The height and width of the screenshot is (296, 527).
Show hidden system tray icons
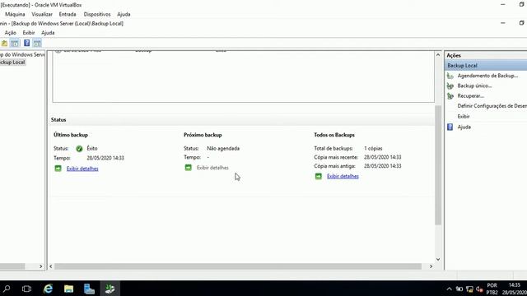coord(450,289)
